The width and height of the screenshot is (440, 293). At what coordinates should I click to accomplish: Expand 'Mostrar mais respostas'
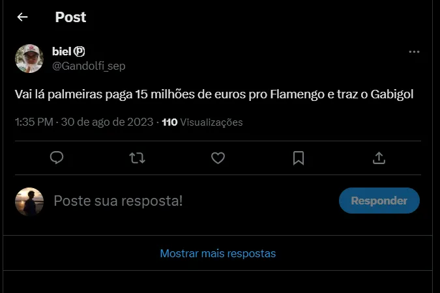click(218, 253)
